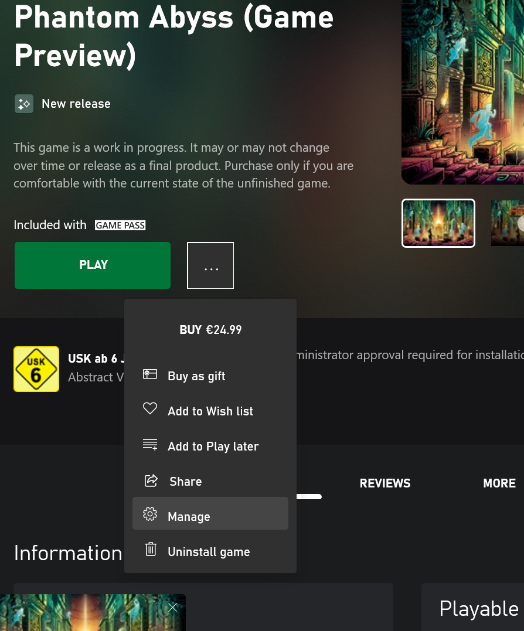
Task: Click the GAME PASS badge
Action: point(120,226)
